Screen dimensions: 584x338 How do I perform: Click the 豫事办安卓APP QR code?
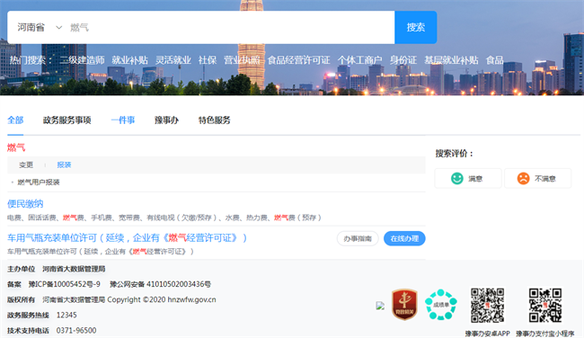click(x=487, y=306)
